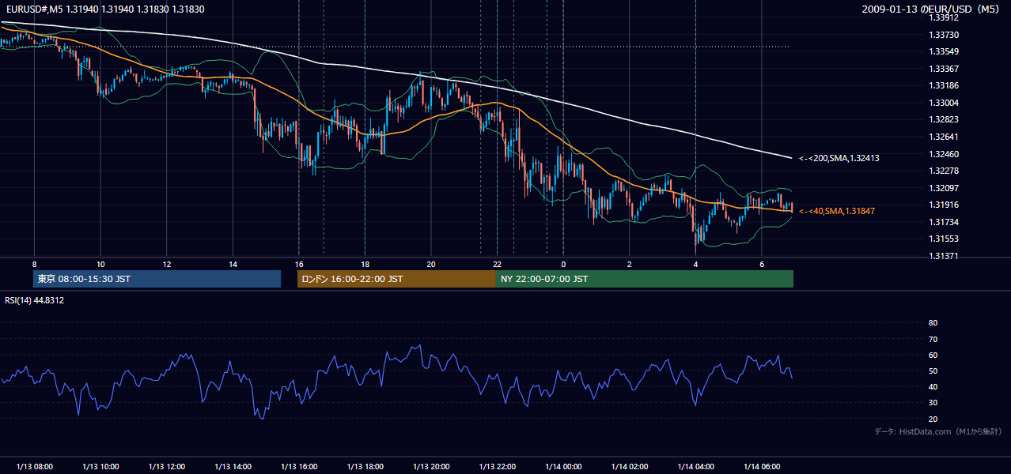This screenshot has width=1011, height=474.
Task: Click the 1.31553 price axis label
Action: click(x=944, y=239)
